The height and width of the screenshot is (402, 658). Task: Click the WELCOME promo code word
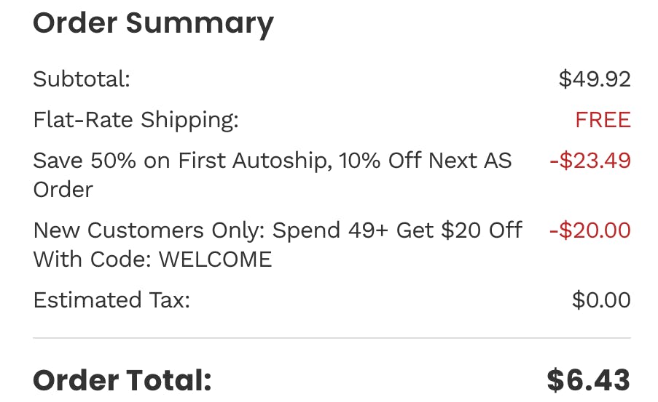click(x=215, y=260)
